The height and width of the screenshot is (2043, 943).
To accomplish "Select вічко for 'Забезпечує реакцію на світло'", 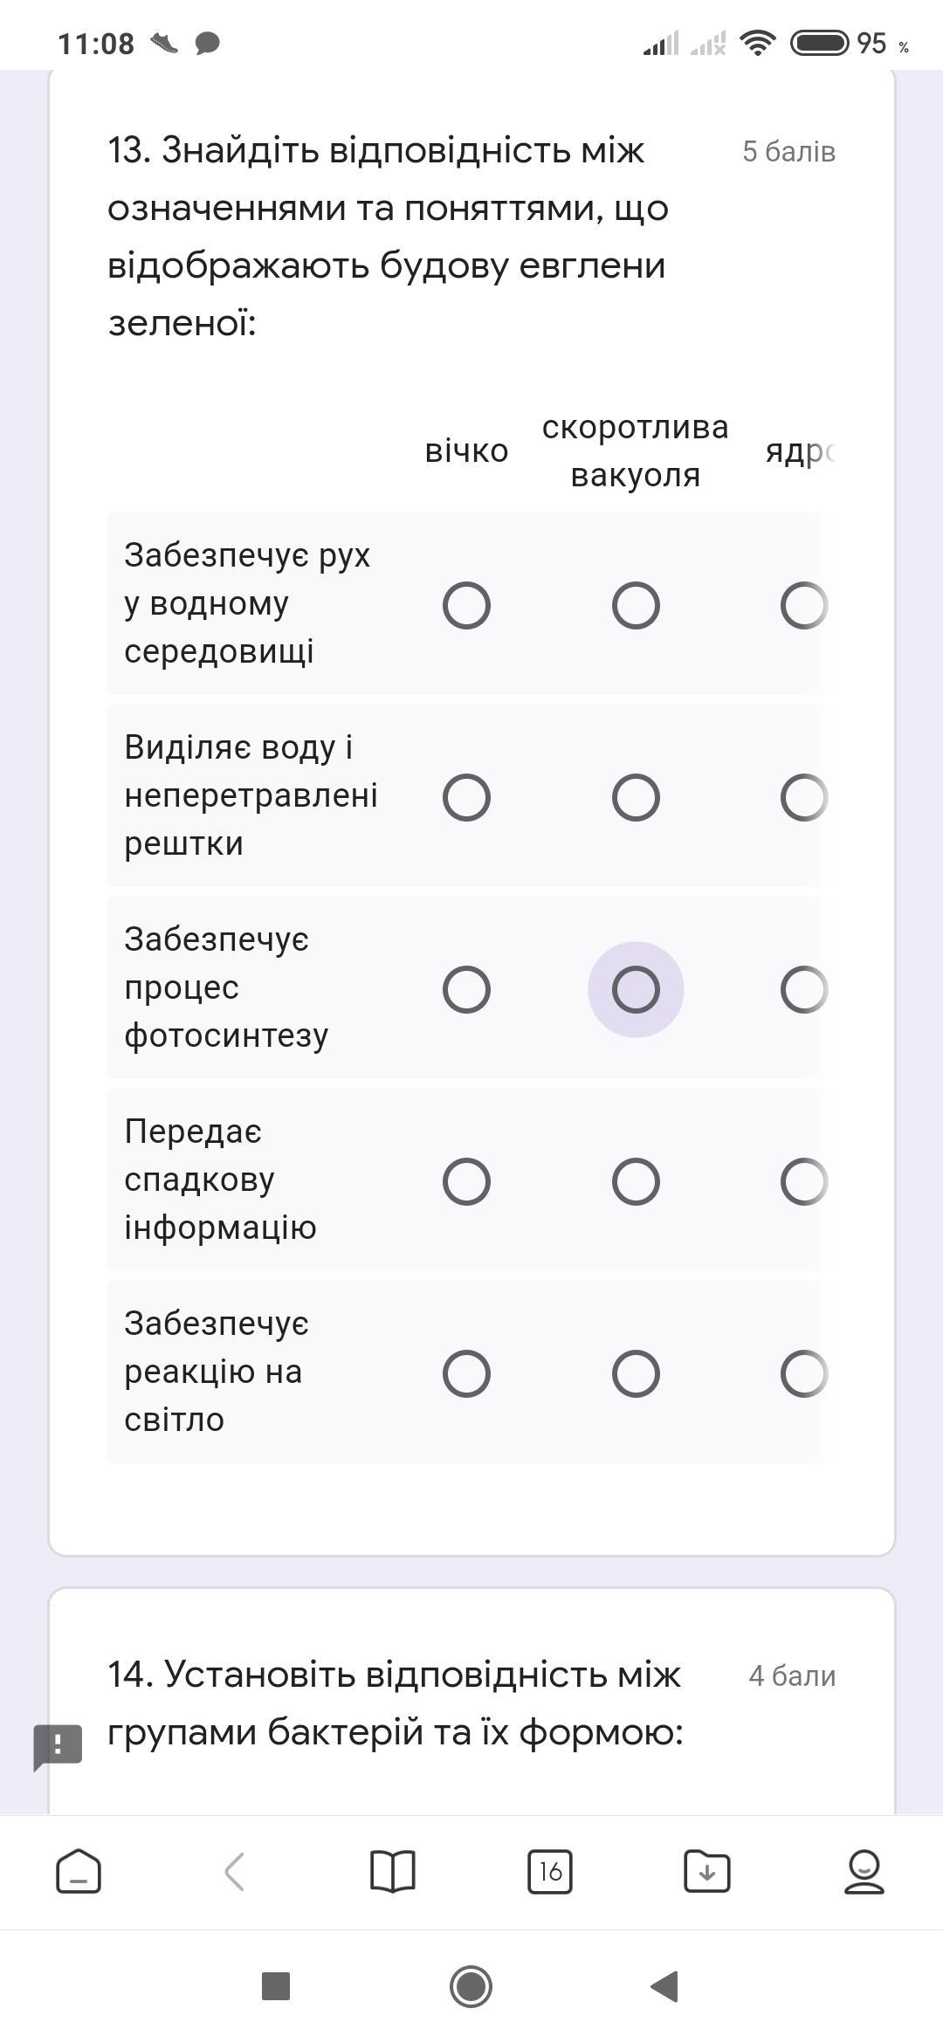I will [466, 1373].
